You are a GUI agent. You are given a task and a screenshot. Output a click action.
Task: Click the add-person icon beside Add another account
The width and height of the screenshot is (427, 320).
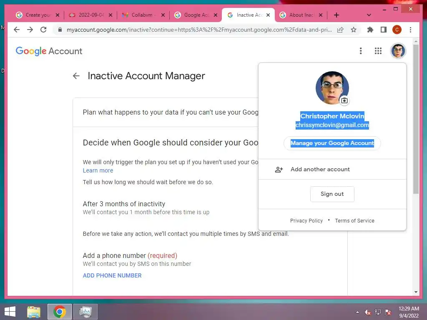[x=279, y=170]
